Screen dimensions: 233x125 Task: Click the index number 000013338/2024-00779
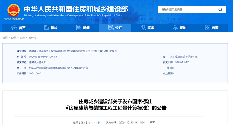[x=43, y=57]
